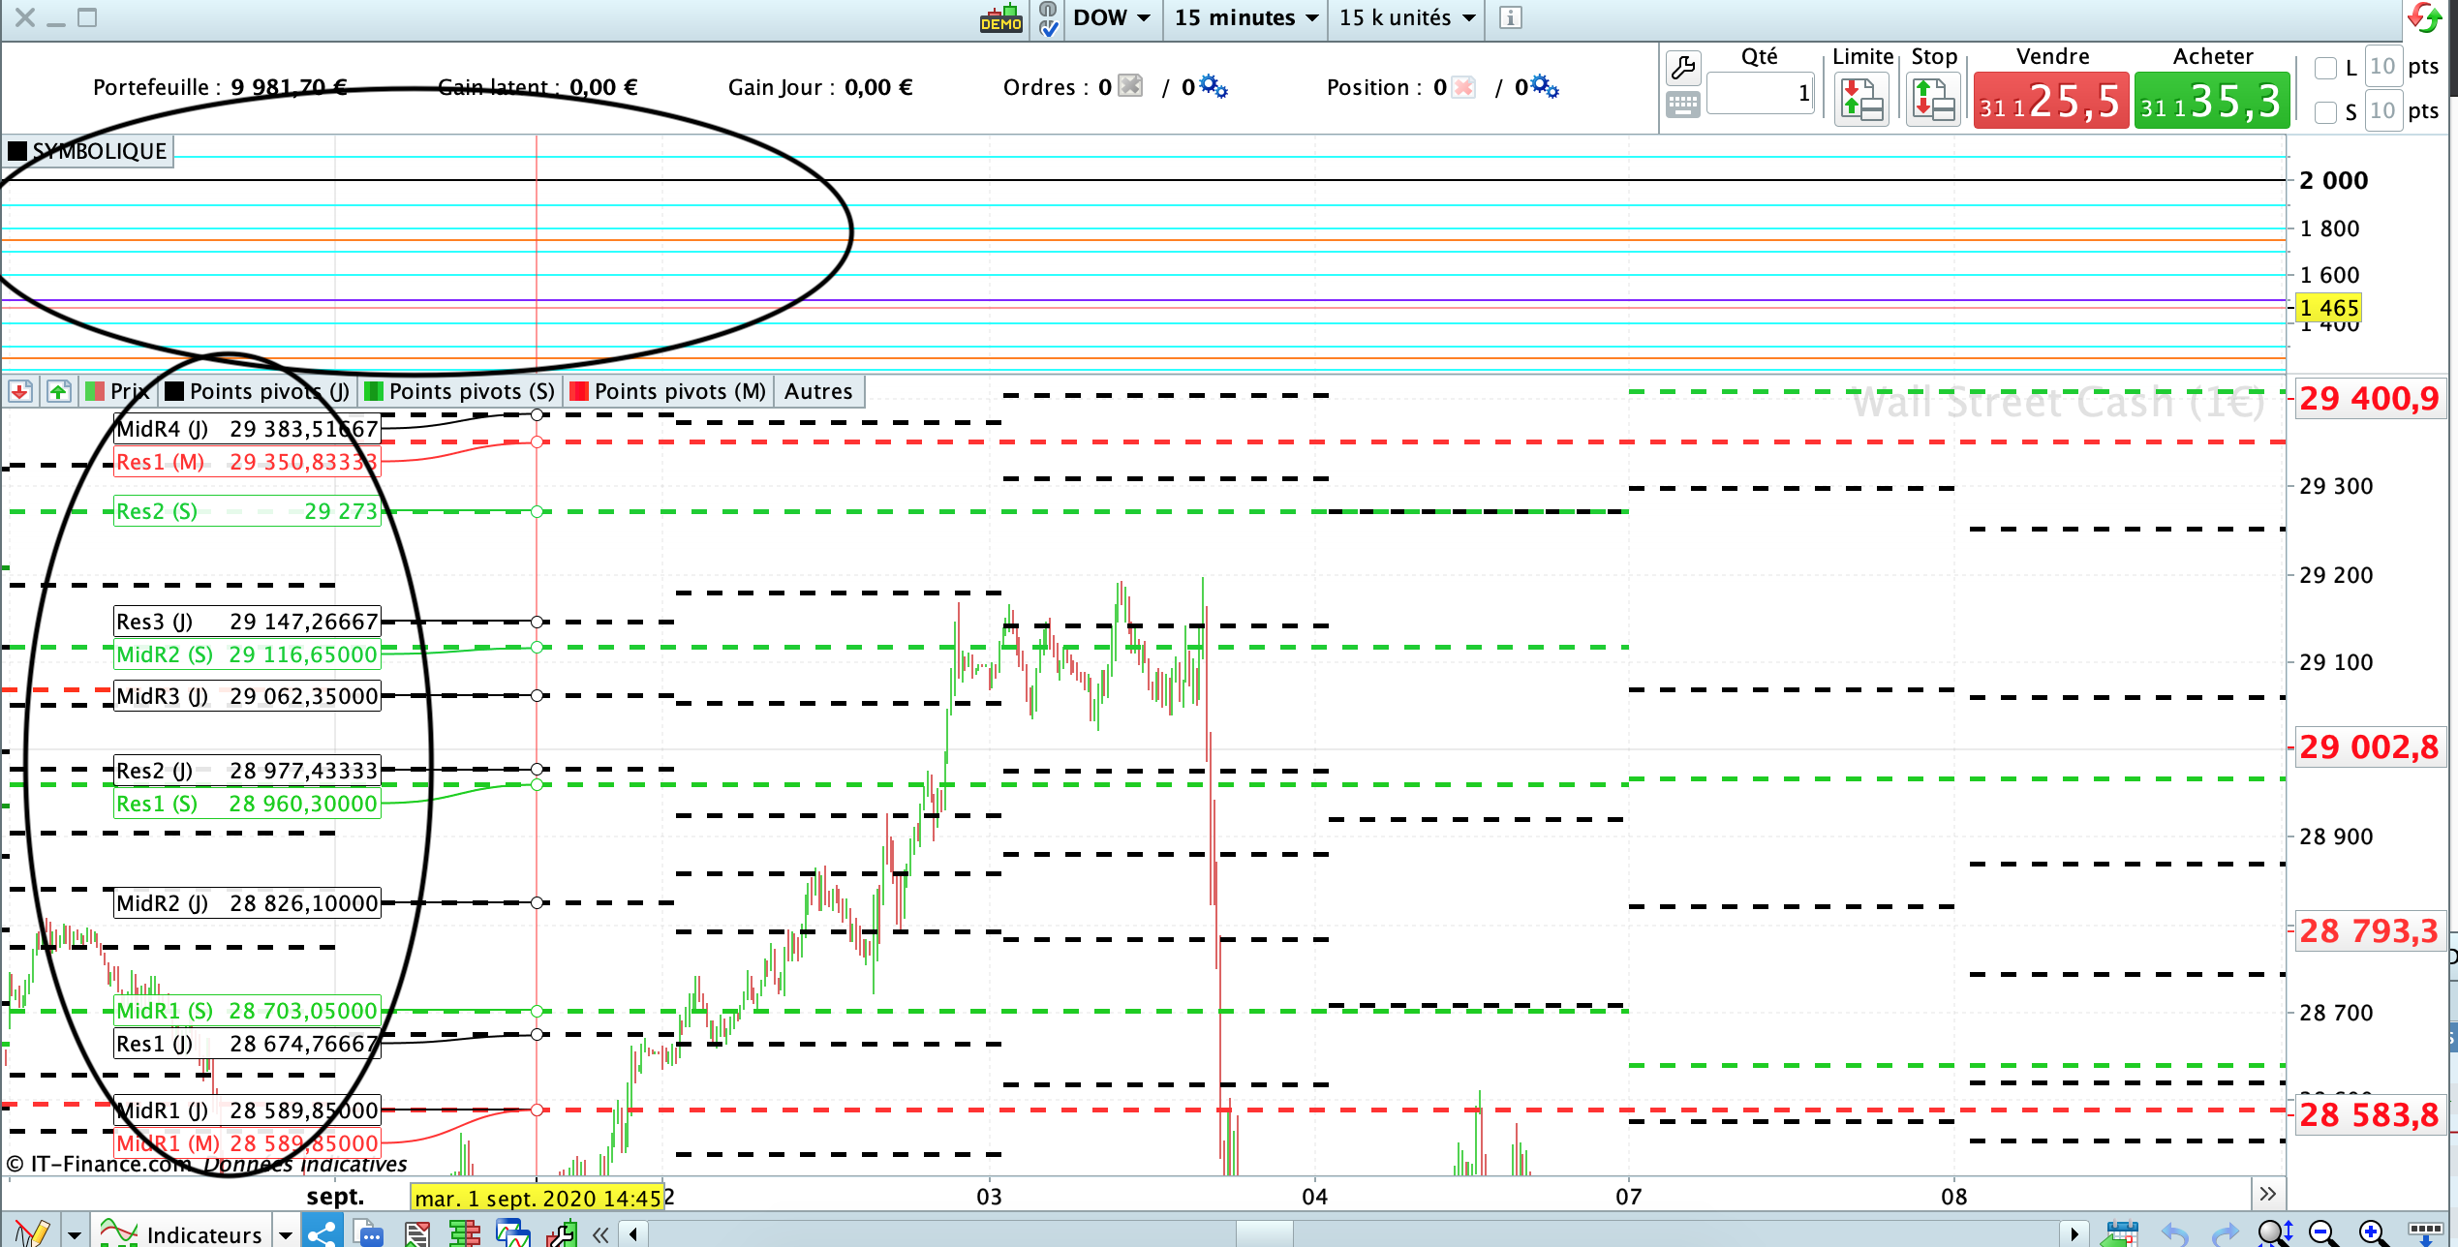This screenshot has width=2458, height=1247.
Task: Click the red Vendre price button
Action: pyautogui.click(x=2050, y=101)
